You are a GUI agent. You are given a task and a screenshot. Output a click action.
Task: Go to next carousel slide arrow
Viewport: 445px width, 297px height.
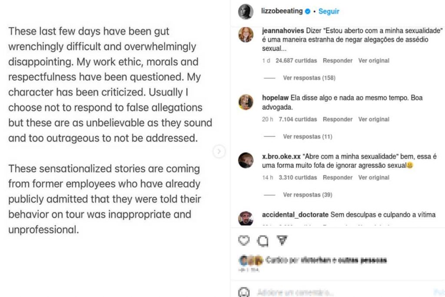219,151
